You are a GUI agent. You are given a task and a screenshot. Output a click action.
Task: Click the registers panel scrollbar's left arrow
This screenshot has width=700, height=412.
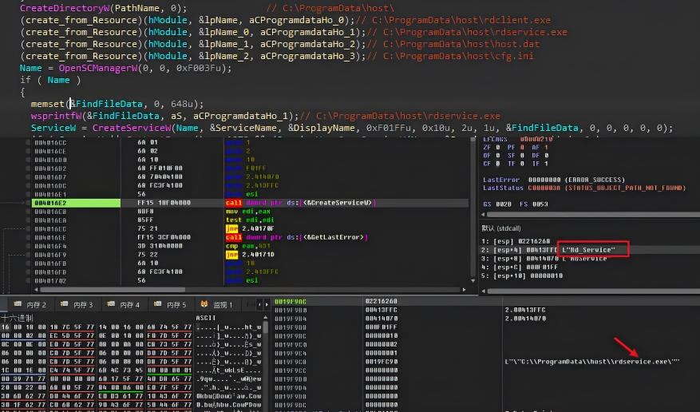pyautogui.click(x=484, y=215)
